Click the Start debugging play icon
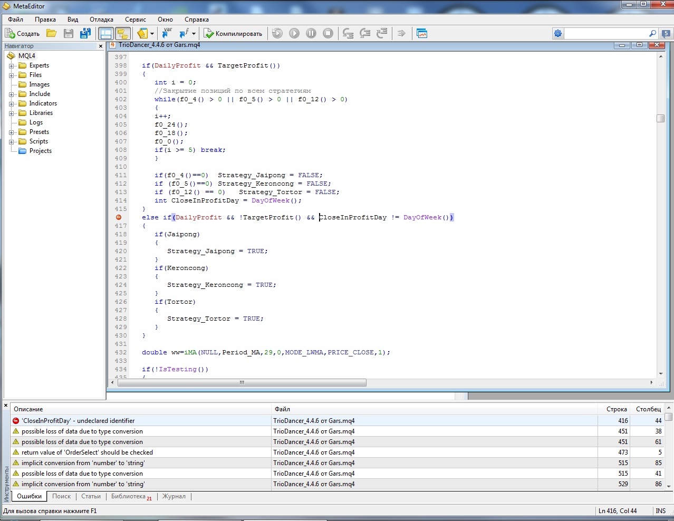Viewport: 674px width, 521px height. 294,33
